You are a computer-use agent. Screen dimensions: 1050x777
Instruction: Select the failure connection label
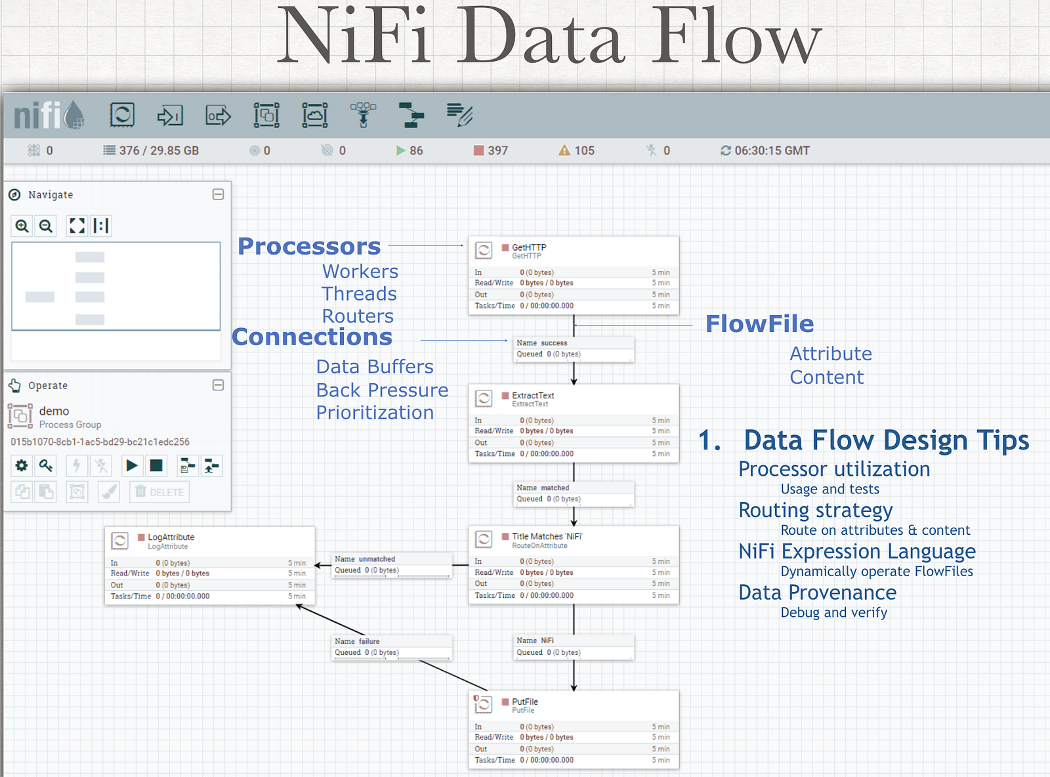point(392,647)
